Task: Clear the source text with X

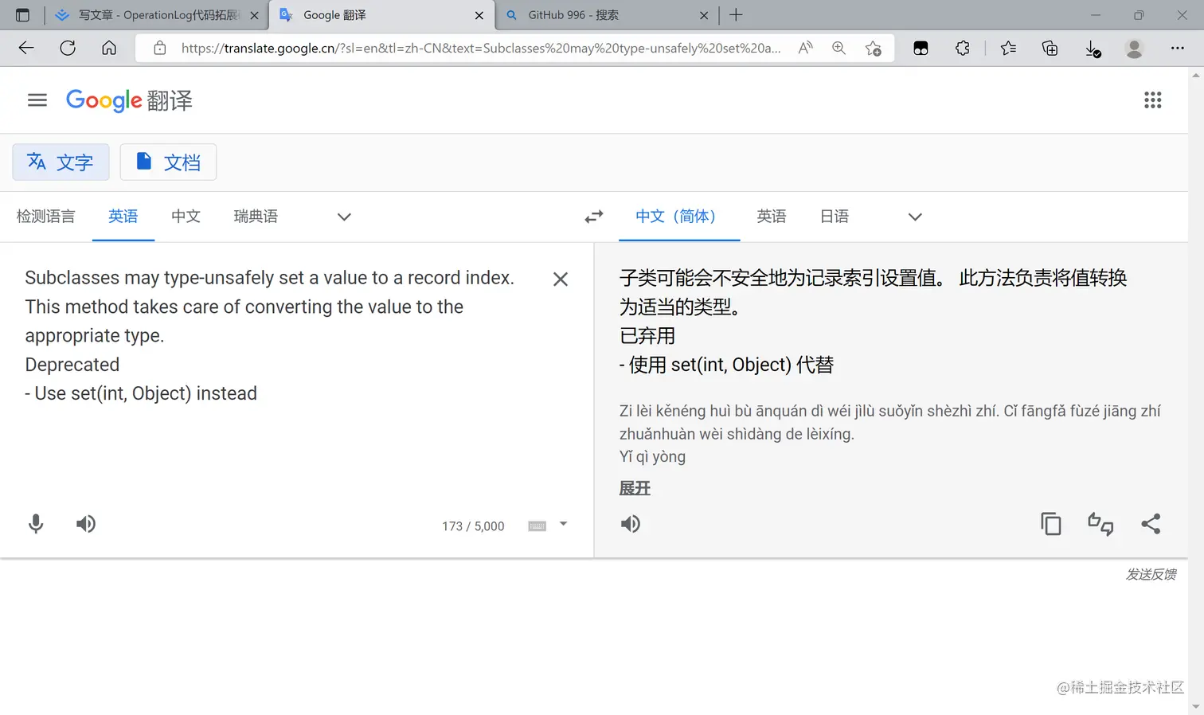Action: click(x=561, y=279)
